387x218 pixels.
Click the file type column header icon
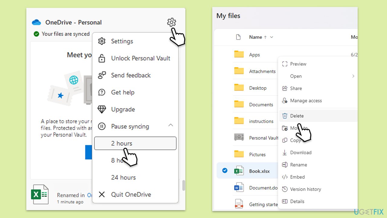click(238, 37)
